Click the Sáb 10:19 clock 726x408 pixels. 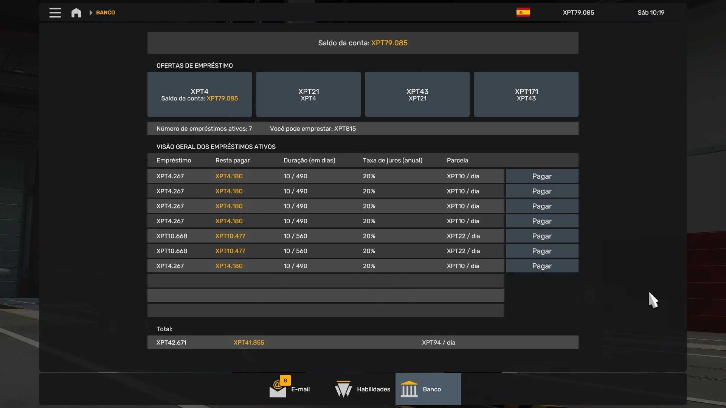(651, 12)
